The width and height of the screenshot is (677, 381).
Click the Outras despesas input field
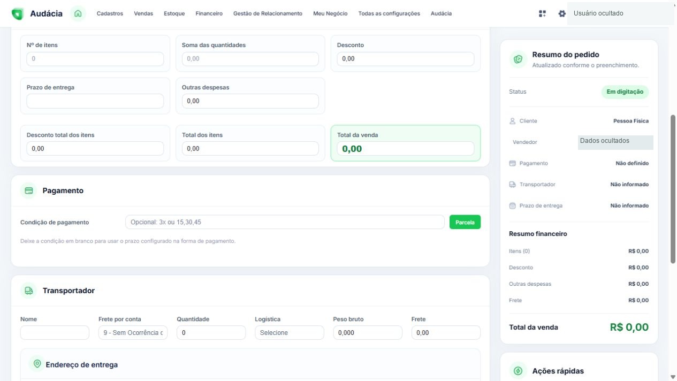[250, 101]
